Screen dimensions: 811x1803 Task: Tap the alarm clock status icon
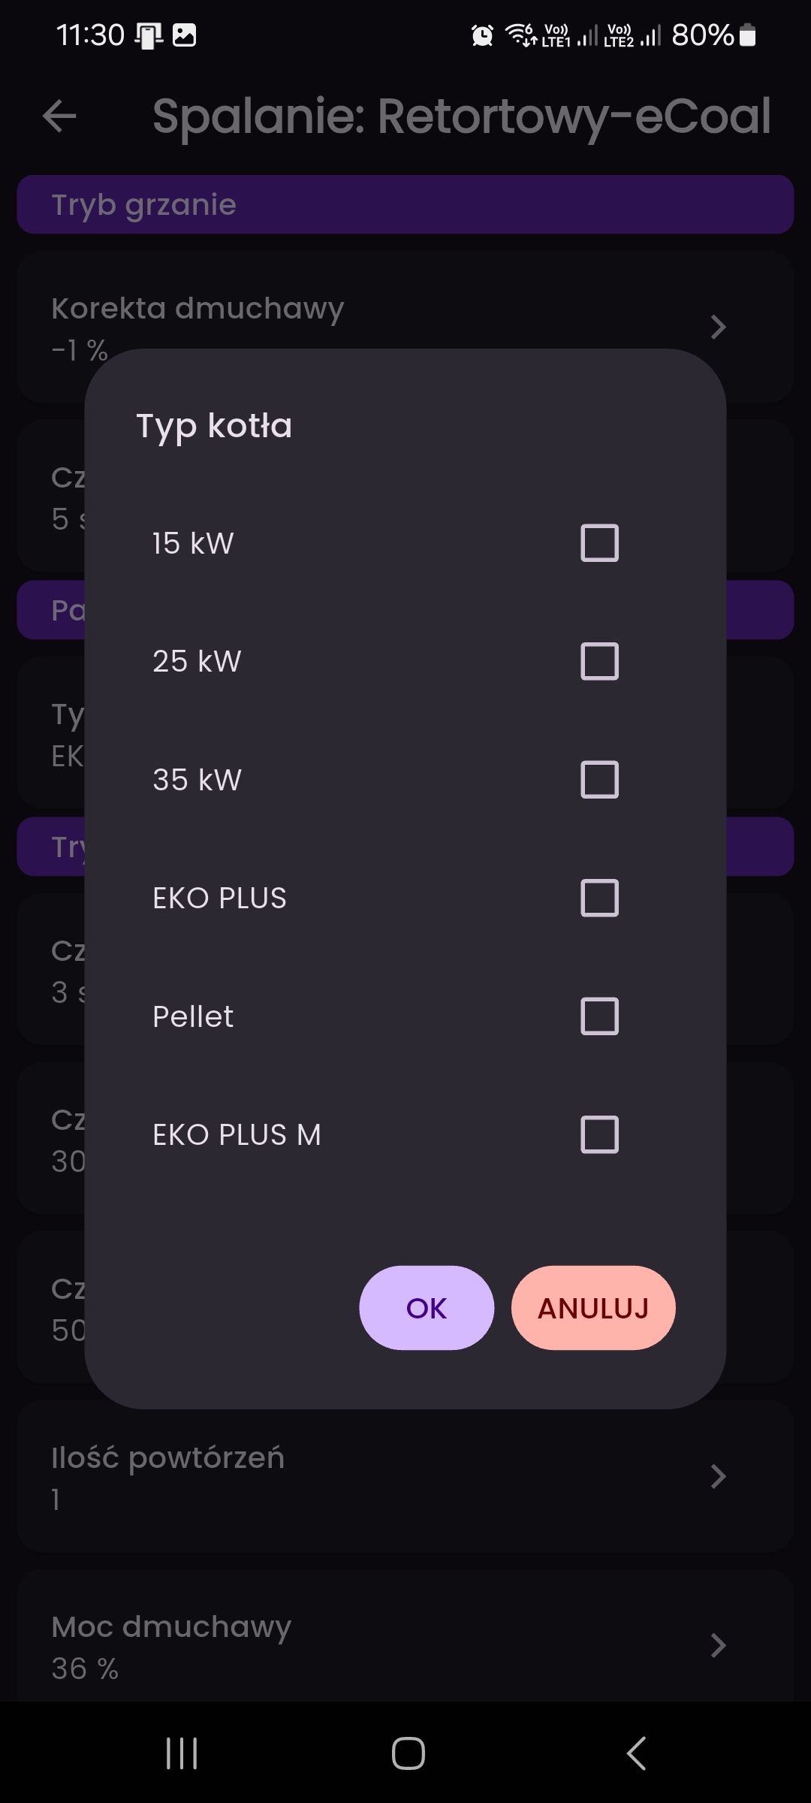point(482,35)
